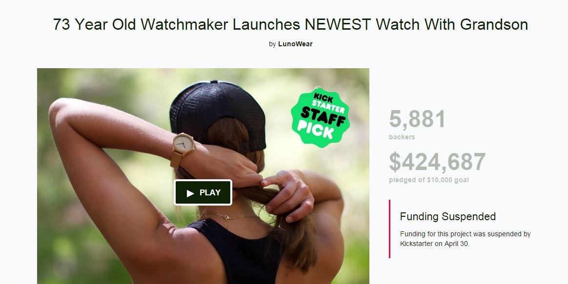Click the word "by" before LunoWear
The width and height of the screenshot is (568, 284).
[272, 44]
